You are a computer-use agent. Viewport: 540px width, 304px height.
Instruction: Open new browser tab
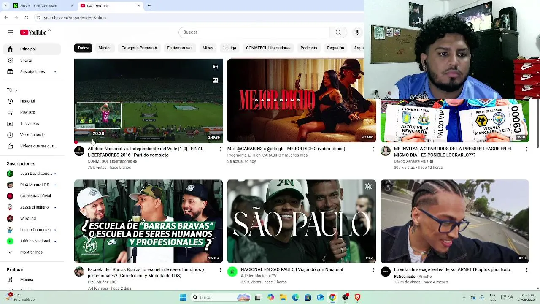pos(149,6)
